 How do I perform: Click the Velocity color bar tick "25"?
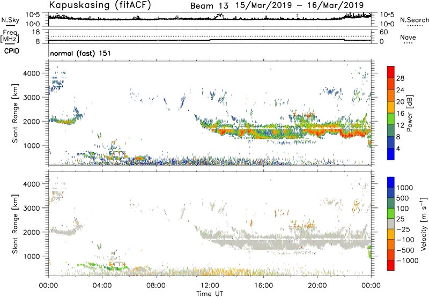pos(400,219)
